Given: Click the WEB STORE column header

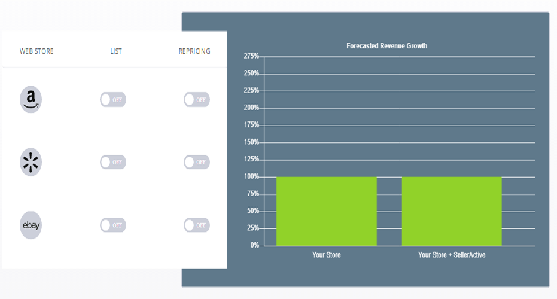Looking at the screenshot, I should pyautogui.click(x=36, y=51).
